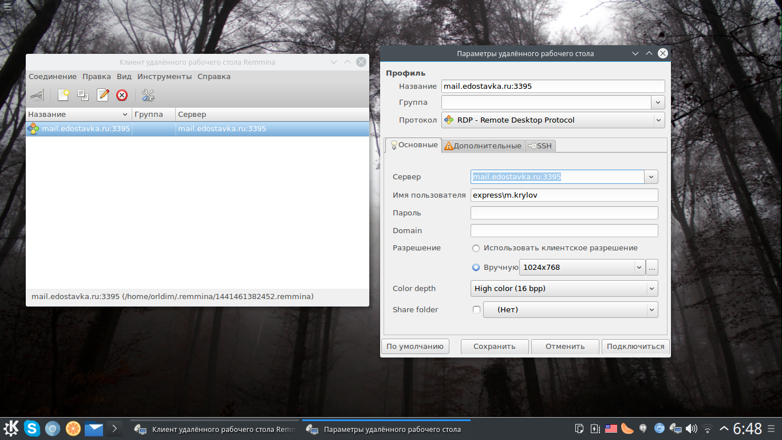Open the Share folder '(Нет)' dropdown
782x440 pixels.
(x=571, y=310)
